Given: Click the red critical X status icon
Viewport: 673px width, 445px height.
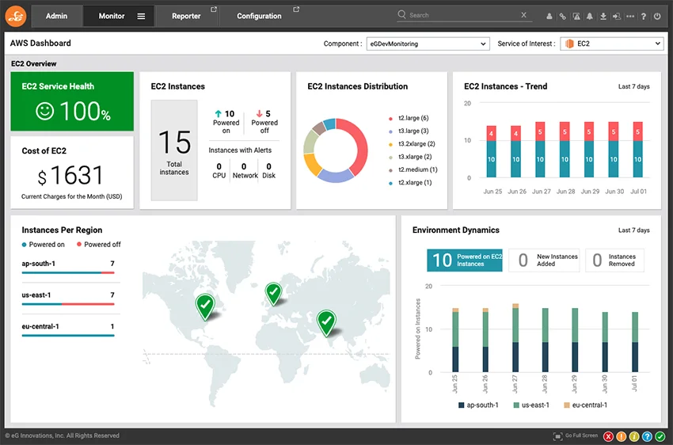Looking at the screenshot, I should tap(608, 436).
